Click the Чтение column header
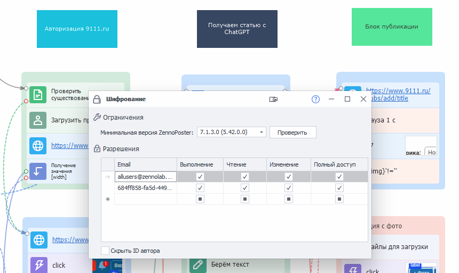The image size is (459, 273). point(245,164)
